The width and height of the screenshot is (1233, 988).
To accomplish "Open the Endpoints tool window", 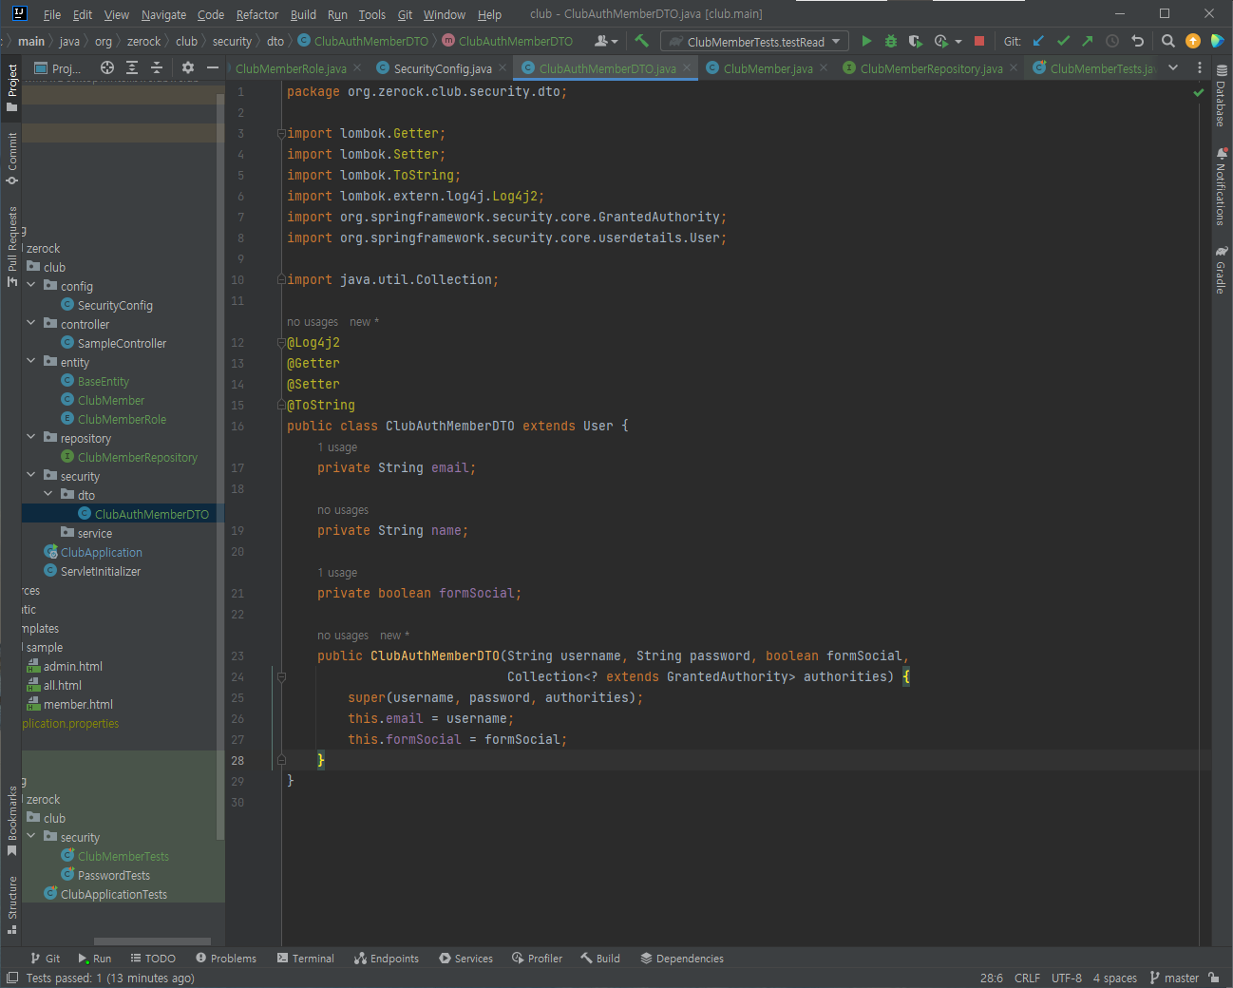I will (x=387, y=959).
